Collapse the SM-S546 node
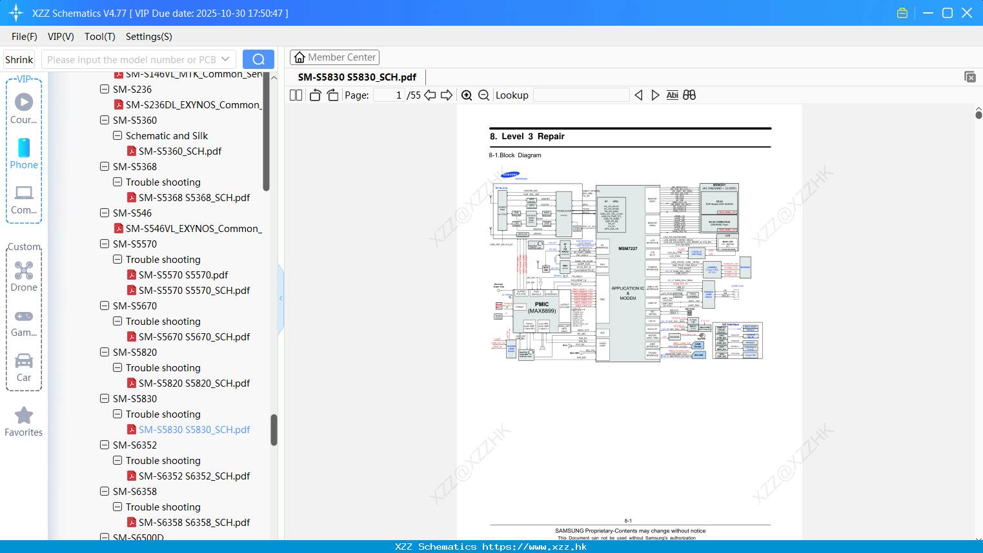983x553 pixels. point(105,213)
